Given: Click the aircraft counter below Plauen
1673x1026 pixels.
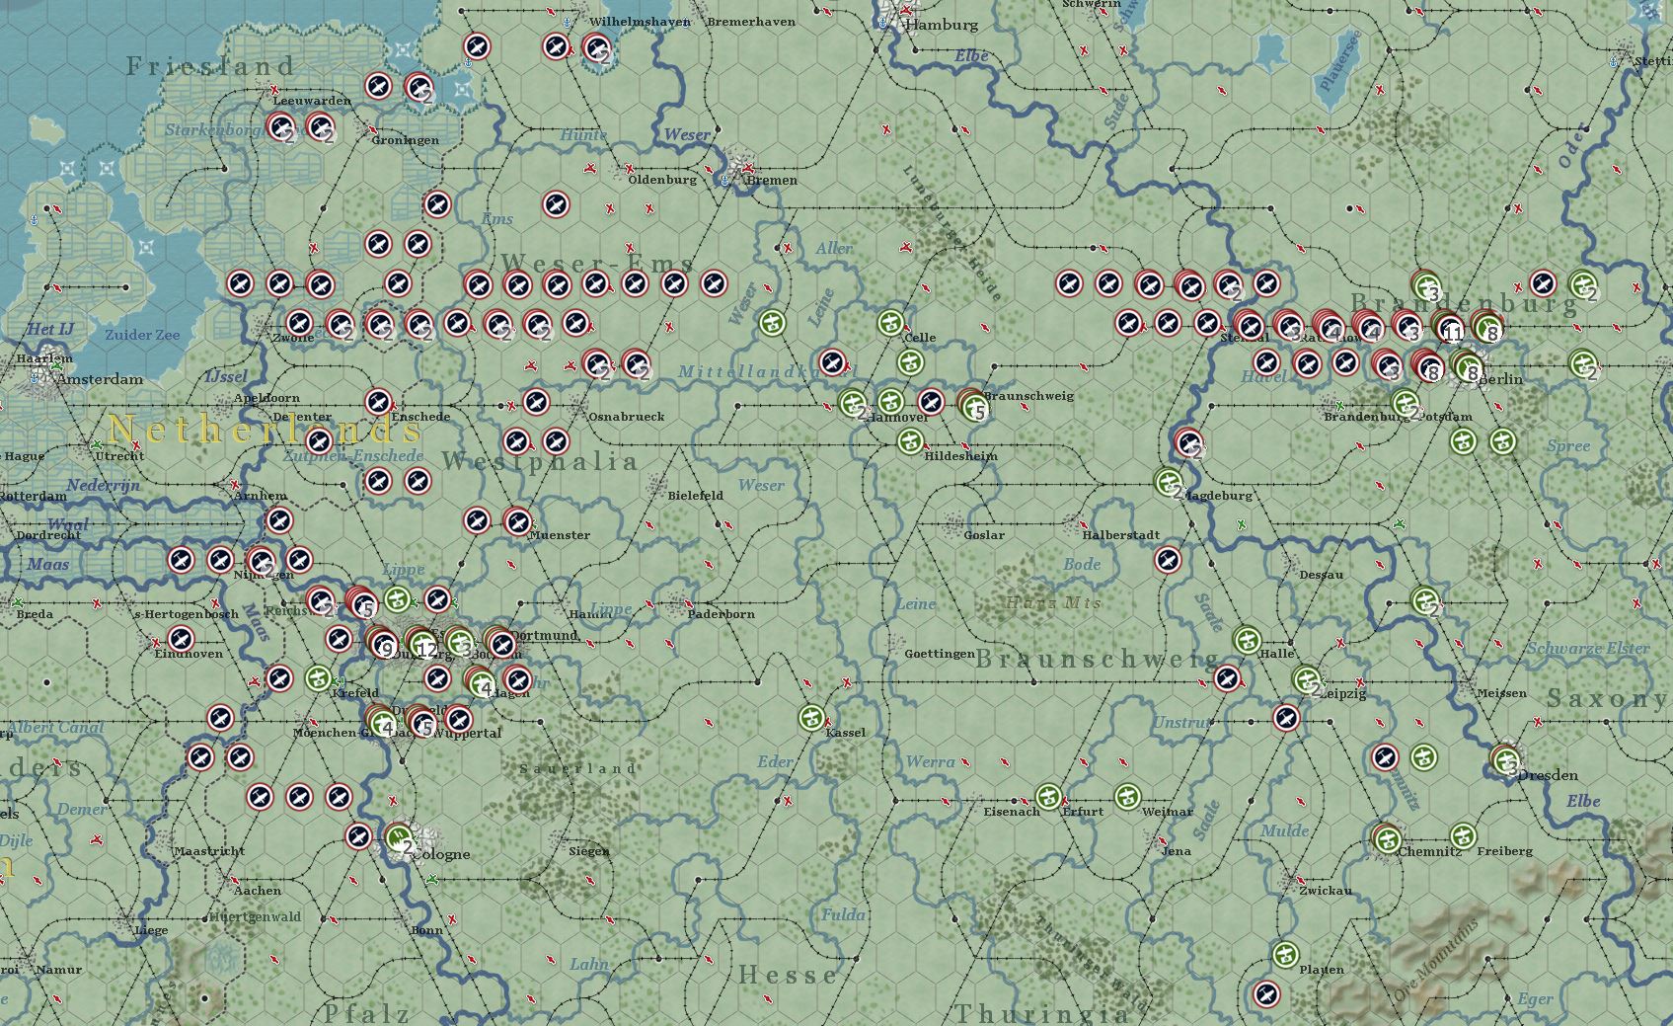Looking at the screenshot, I should click(x=1266, y=993).
